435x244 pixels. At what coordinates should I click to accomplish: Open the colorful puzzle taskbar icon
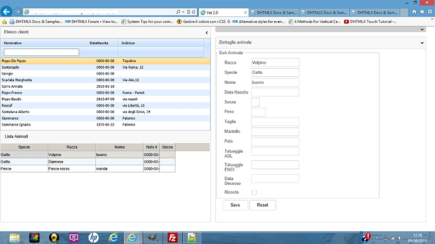click(35, 238)
